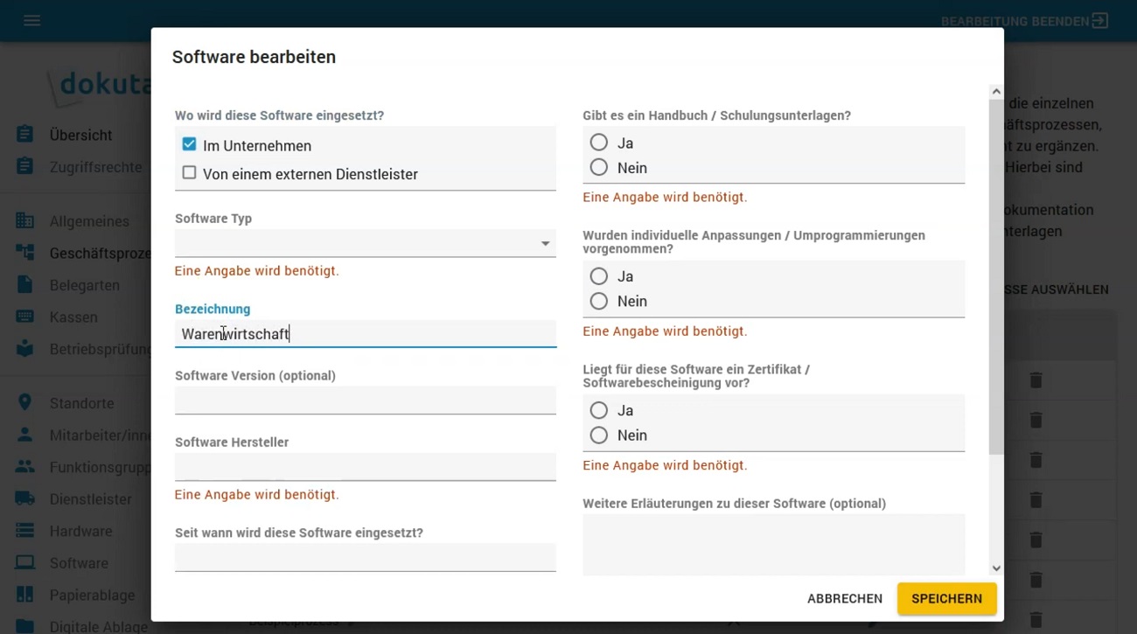Open the Zugriffsrechte menu item
This screenshot has width=1137, height=634.
tap(95, 167)
